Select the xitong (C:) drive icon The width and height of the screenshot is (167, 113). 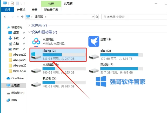pyautogui.click(x=36, y=55)
